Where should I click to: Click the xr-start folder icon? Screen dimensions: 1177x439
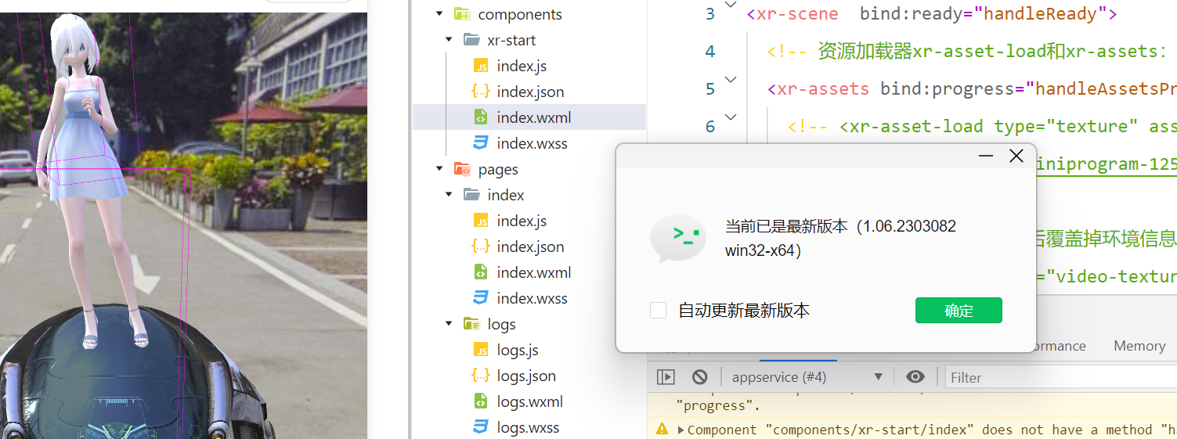pyautogui.click(x=471, y=40)
